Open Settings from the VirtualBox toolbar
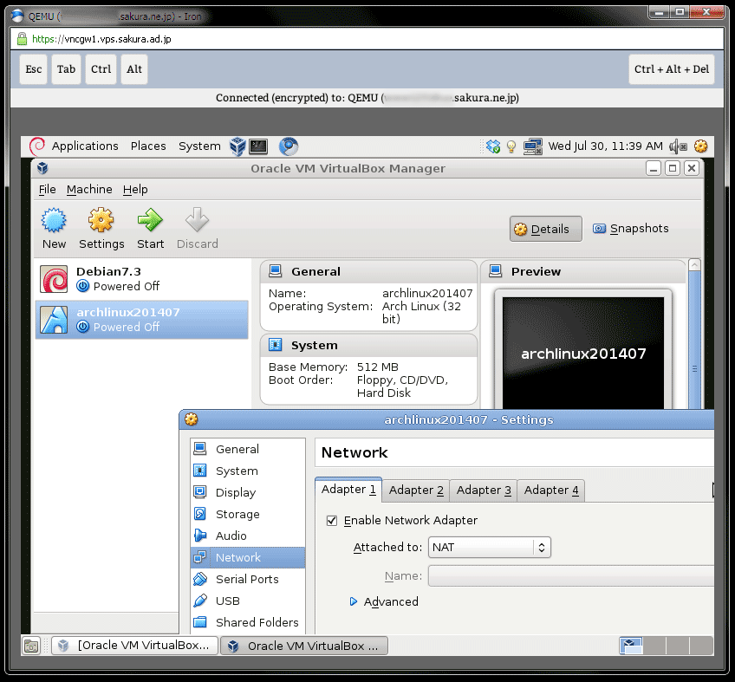 click(x=101, y=228)
